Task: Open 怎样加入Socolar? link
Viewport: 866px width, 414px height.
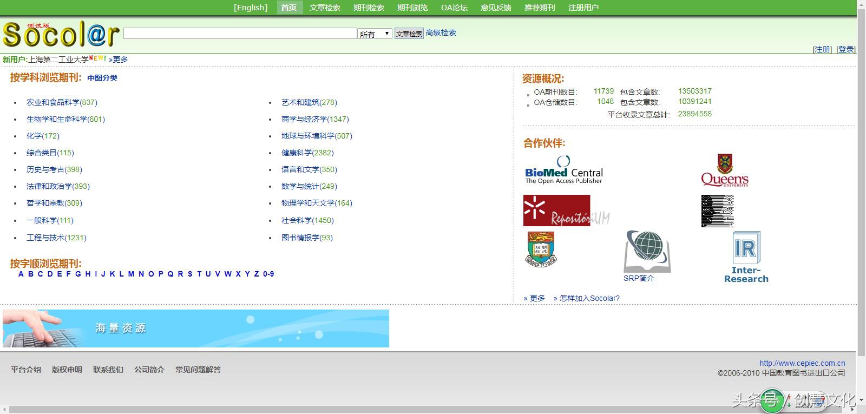Action: (x=587, y=298)
